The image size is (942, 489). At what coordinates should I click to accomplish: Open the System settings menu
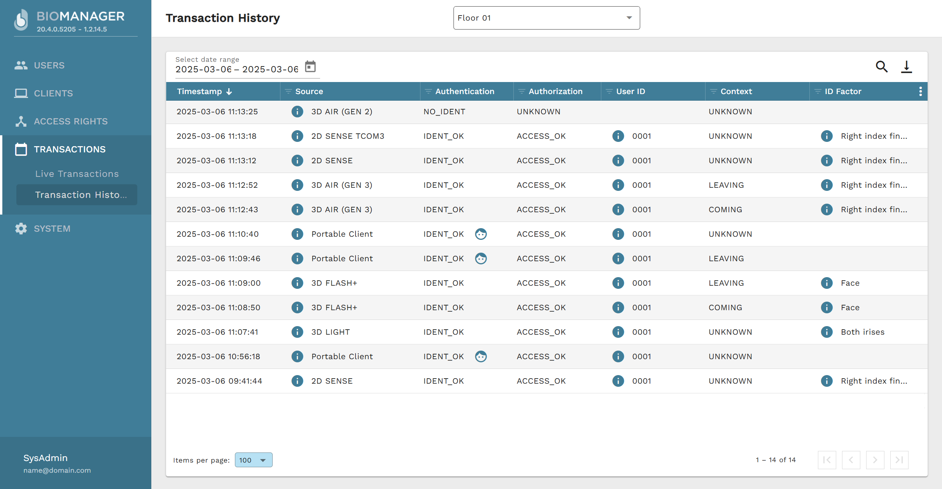click(x=52, y=229)
